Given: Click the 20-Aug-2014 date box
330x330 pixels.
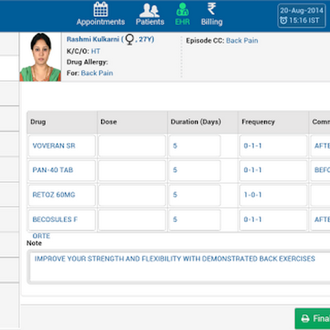Looking at the screenshot, I should 302,15.
